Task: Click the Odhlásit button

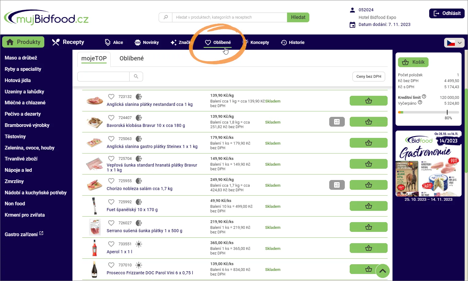Action: pyautogui.click(x=447, y=13)
